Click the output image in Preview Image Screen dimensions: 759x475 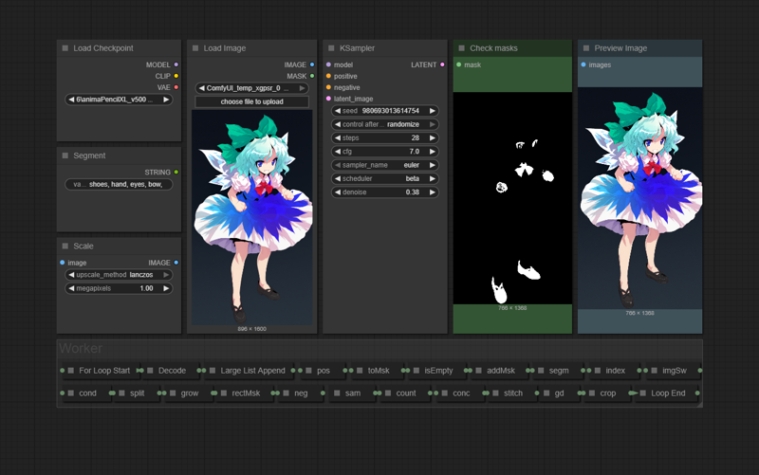639,198
